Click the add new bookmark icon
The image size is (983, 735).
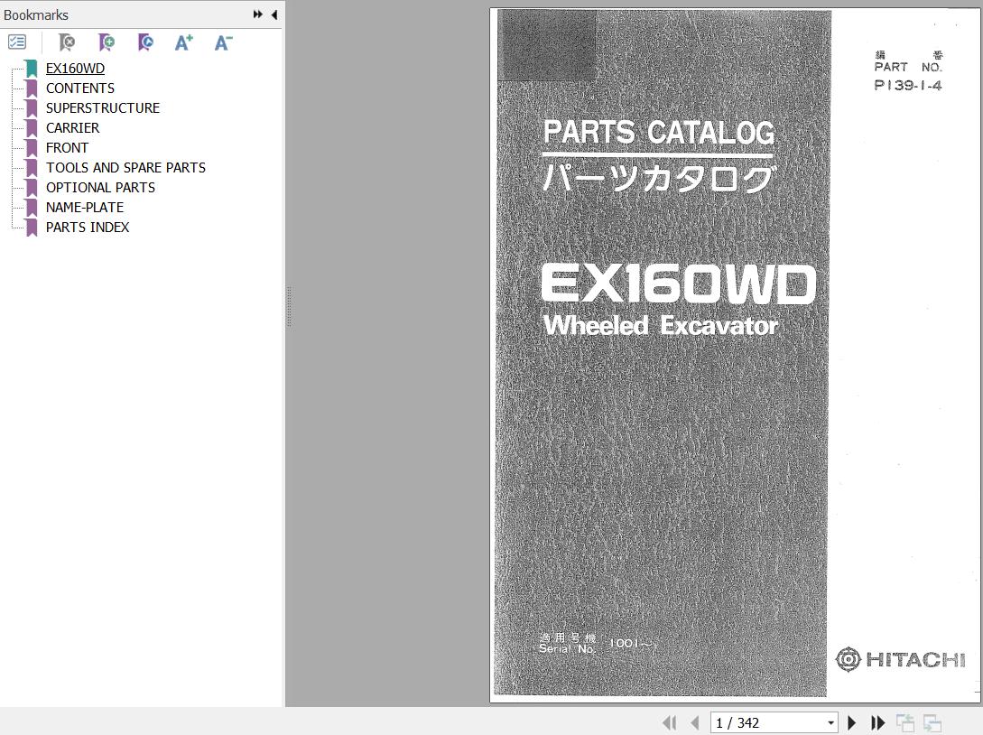pos(107,42)
